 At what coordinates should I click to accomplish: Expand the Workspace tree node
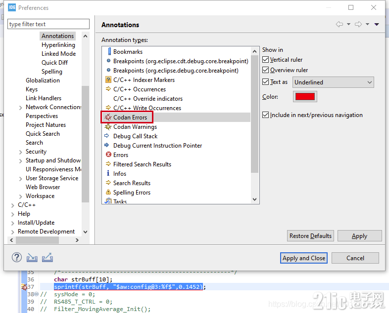point(21,196)
